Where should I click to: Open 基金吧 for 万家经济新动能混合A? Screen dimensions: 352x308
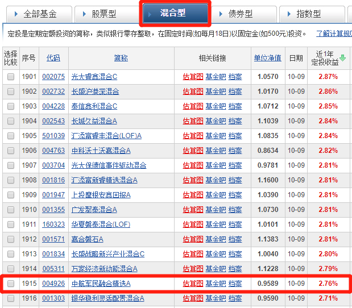click(216, 269)
